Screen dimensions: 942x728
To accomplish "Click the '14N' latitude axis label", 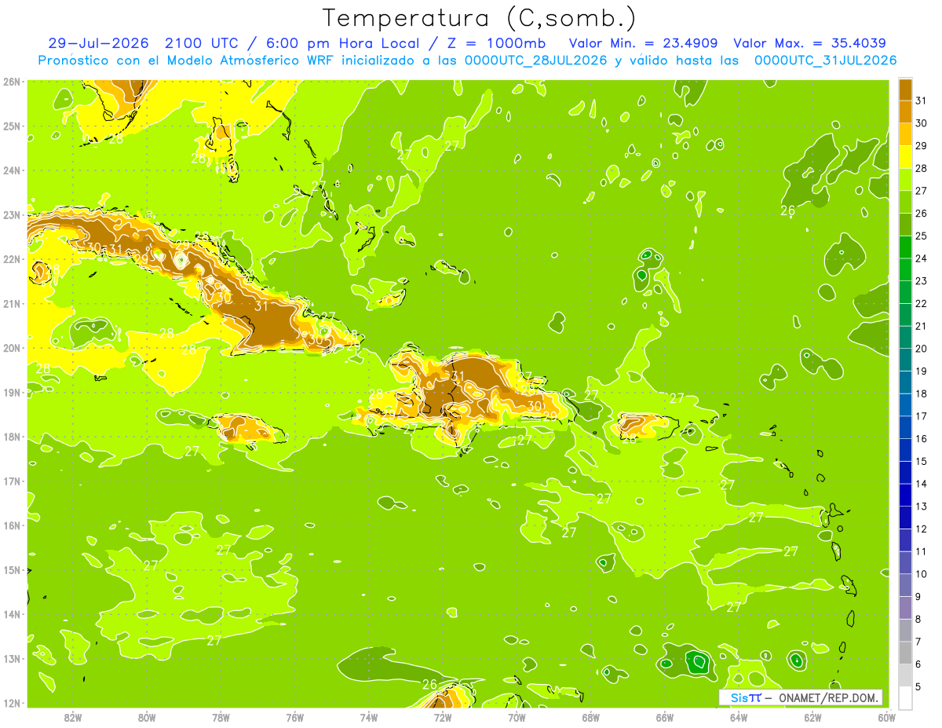I will click(11, 614).
